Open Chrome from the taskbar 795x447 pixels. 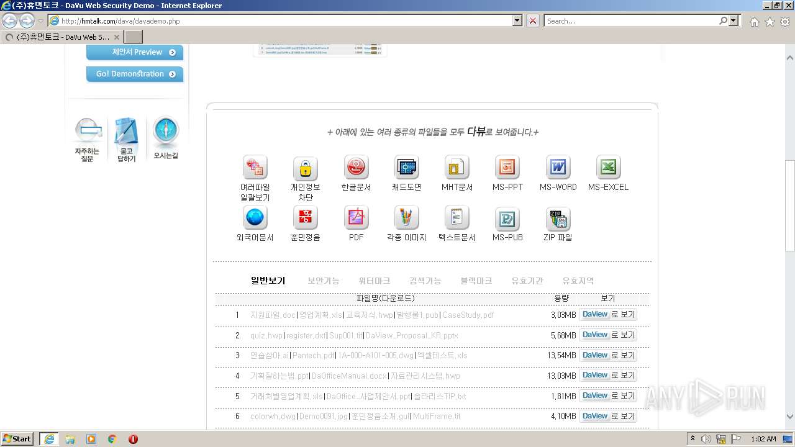(x=112, y=439)
